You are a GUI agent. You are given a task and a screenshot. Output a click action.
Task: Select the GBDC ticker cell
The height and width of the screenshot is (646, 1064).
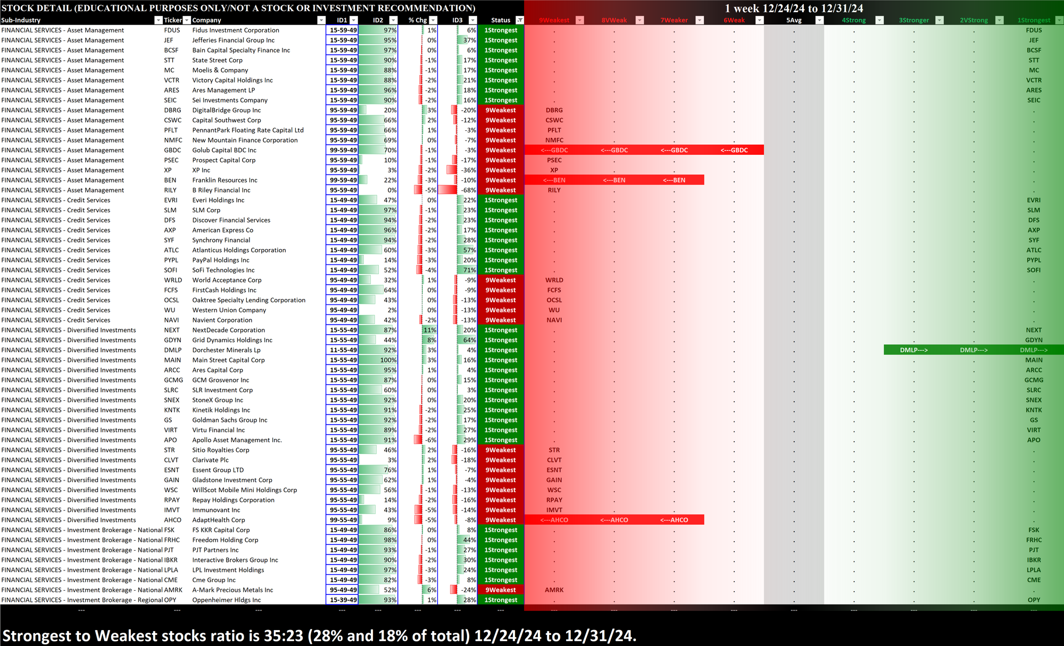pyautogui.click(x=172, y=150)
